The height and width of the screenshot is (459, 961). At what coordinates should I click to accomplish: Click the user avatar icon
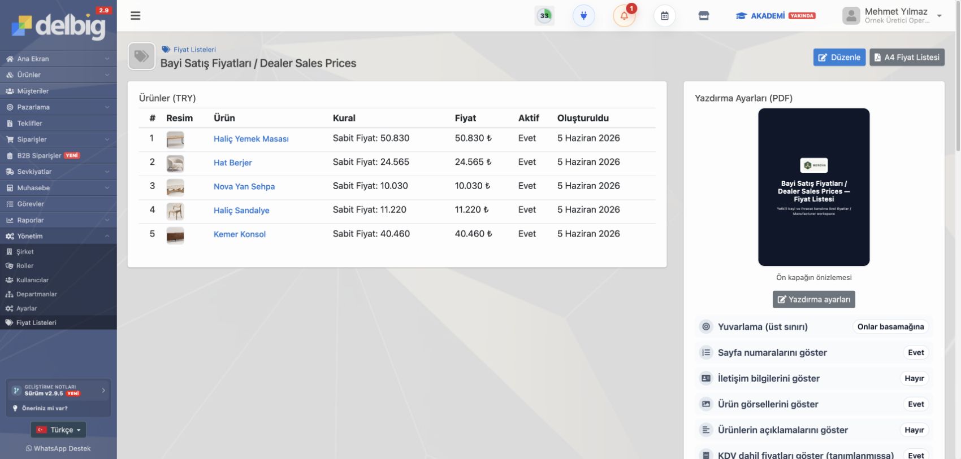[851, 16]
